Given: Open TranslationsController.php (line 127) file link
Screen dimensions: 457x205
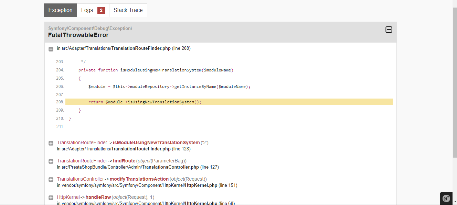Looking at the screenshot, I should click(138, 167).
